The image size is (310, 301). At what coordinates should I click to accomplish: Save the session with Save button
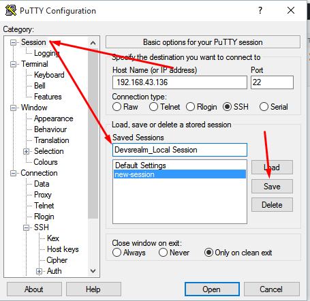(272, 187)
